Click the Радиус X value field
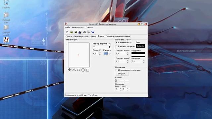Image resolution: width=212 pixels, height=119 pixels. [x=96, y=54]
